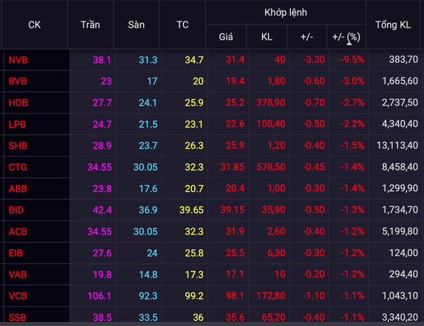This screenshot has width=424, height=326.
Task: Open the CTG stock symbol
Action: coord(18,167)
